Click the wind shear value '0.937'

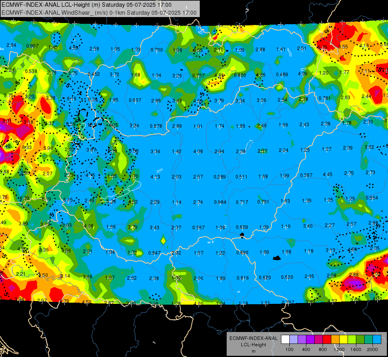(x=135, y=100)
